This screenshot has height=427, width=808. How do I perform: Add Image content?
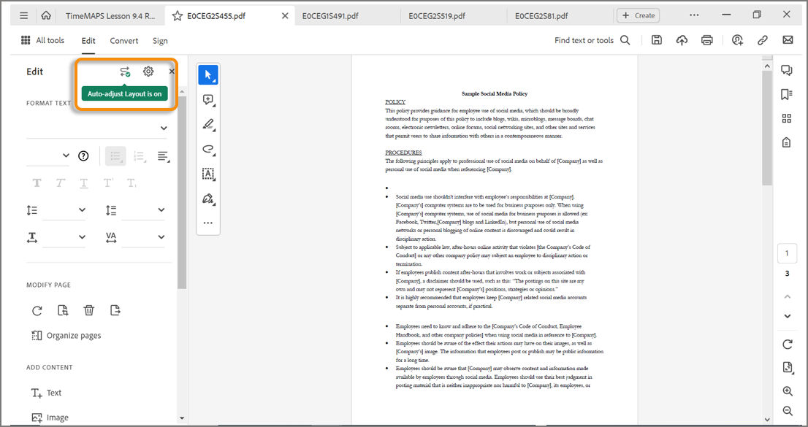tap(50, 418)
